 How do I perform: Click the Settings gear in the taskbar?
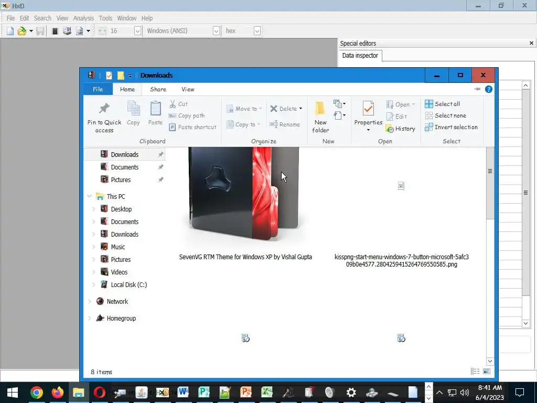[351, 393]
